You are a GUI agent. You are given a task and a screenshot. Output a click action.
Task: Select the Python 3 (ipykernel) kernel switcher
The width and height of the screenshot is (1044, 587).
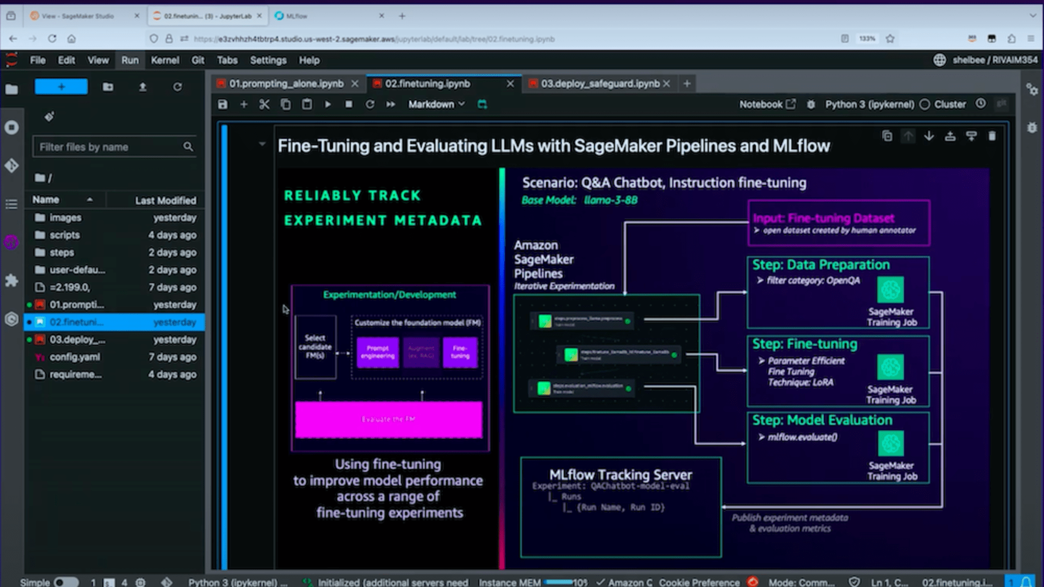(869, 104)
